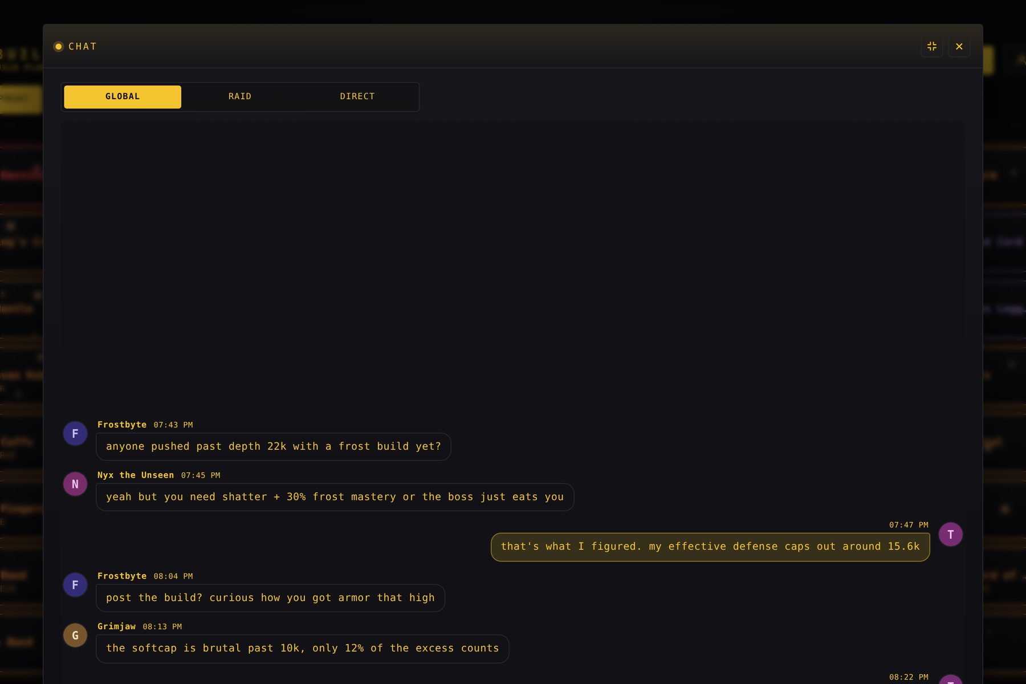Image resolution: width=1026 pixels, height=684 pixels.
Task: Open the Nyx the Unseen avatar
Action: (x=75, y=484)
